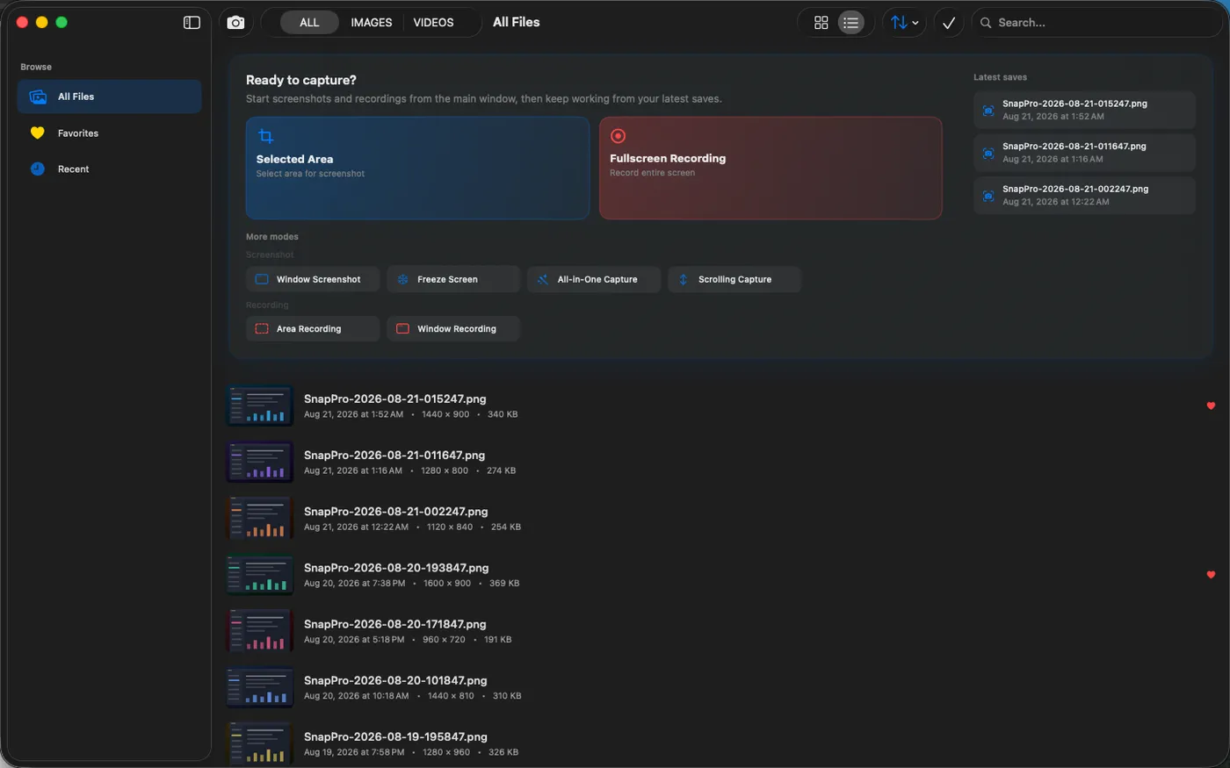Focus the Search field
This screenshot has width=1230, height=768.
click(x=1096, y=23)
